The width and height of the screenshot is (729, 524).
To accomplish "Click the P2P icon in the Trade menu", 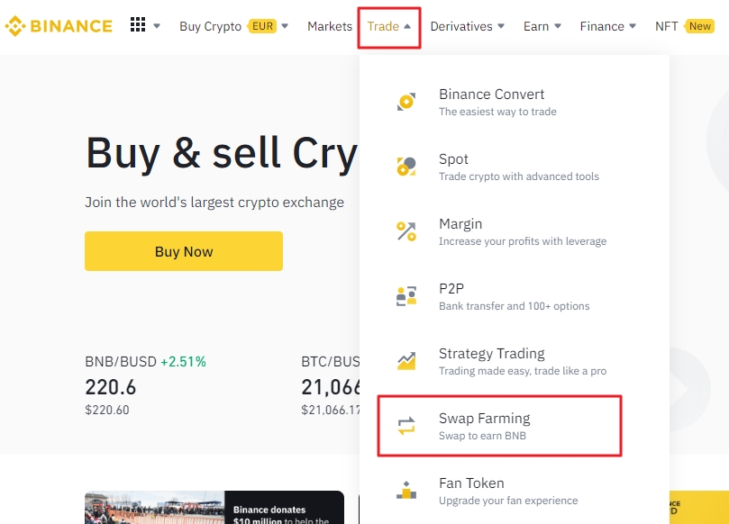I will pos(406,295).
